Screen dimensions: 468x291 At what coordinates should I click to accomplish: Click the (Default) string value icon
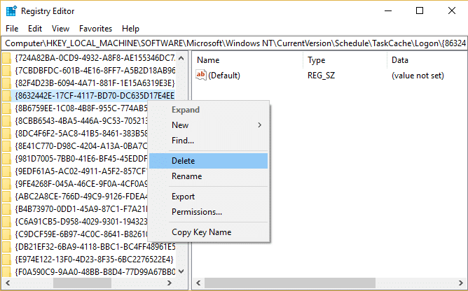point(202,75)
